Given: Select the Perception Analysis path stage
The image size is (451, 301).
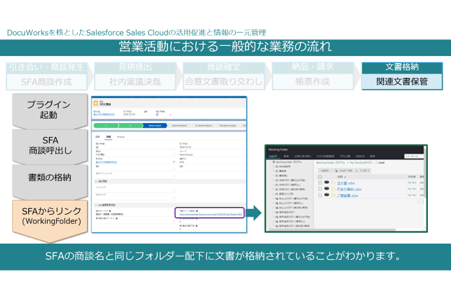Looking at the screenshot, I should click(228, 126).
